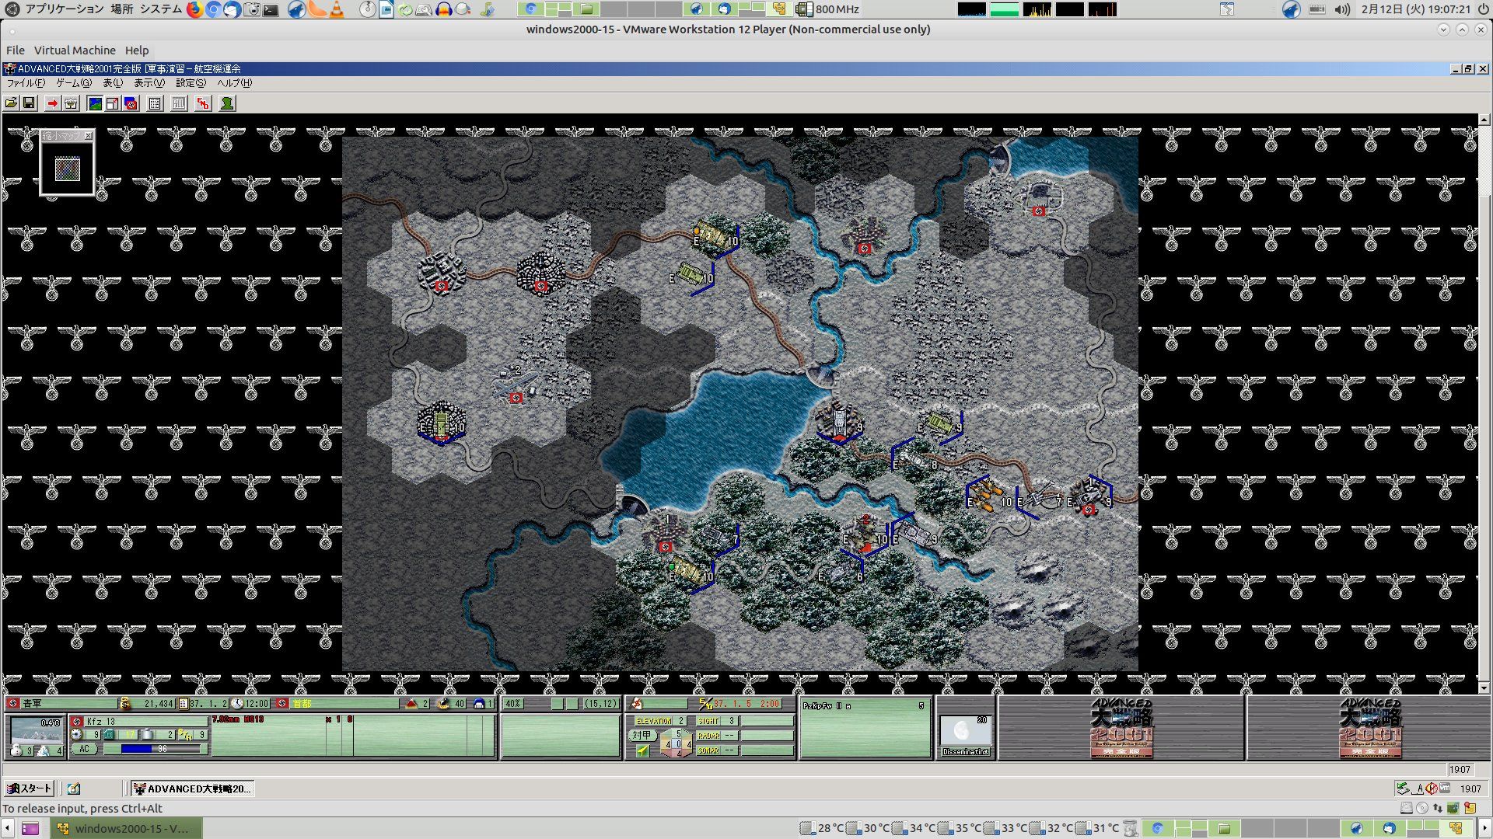Click the スタート start button
The width and height of the screenshot is (1493, 839).
[29, 789]
